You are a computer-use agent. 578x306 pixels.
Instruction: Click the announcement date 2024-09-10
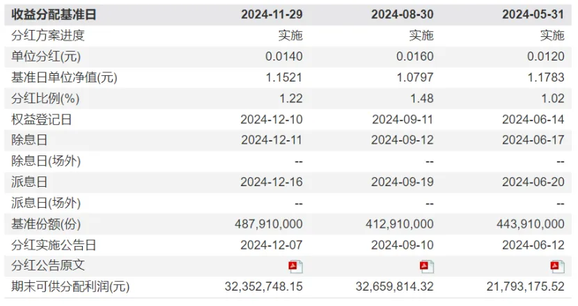tap(403, 245)
